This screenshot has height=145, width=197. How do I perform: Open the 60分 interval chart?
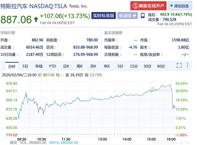pos(161,66)
